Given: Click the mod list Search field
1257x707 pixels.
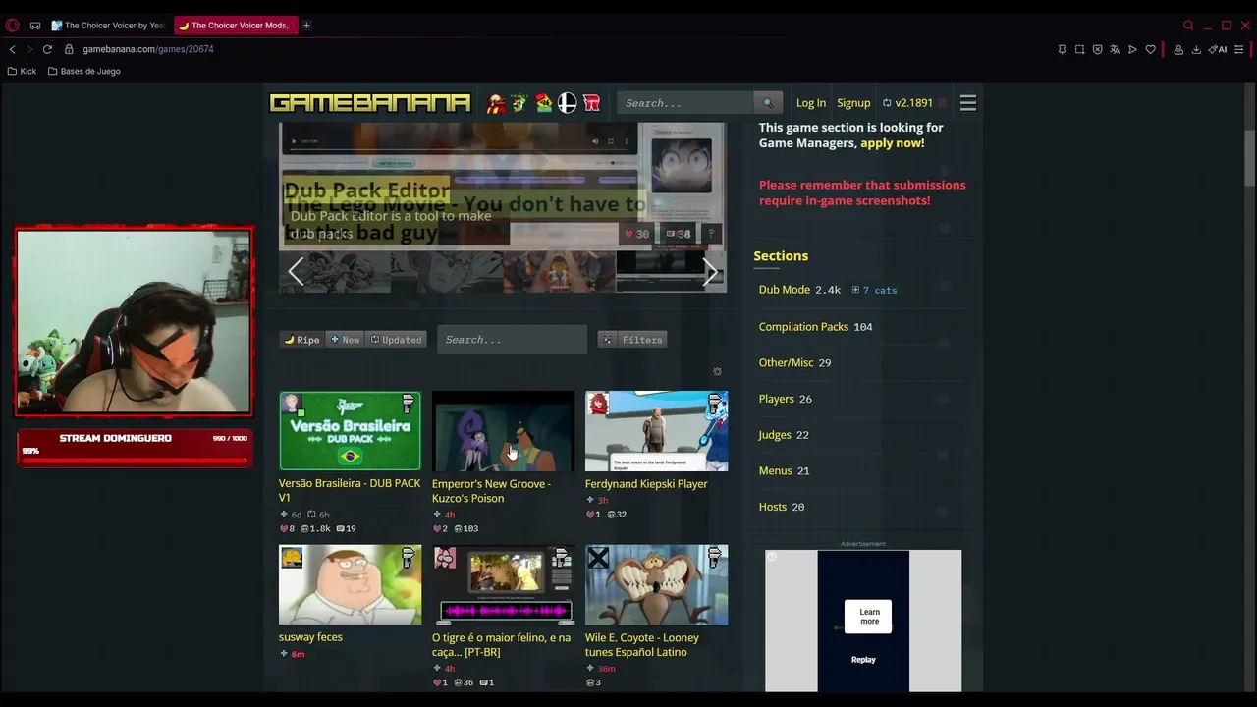Looking at the screenshot, I should coord(512,340).
